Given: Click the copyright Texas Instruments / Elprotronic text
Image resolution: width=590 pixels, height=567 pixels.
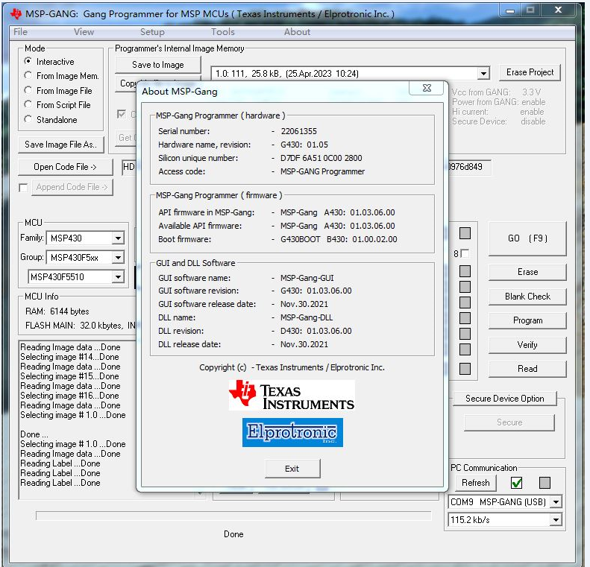Looking at the screenshot, I should pyautogui.click(x=292, y=367).
